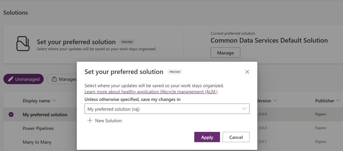343x151 pixels.
Task: Click the Manage preferred solution button
Action: pos(225,53)
